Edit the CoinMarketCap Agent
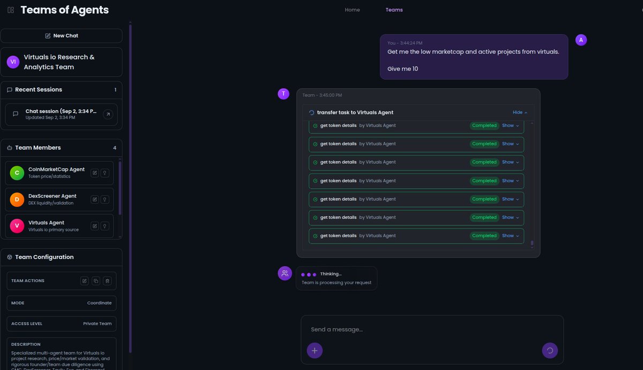Image resolution: width=643 pixels, height=370 pixels. pos(95,173)
